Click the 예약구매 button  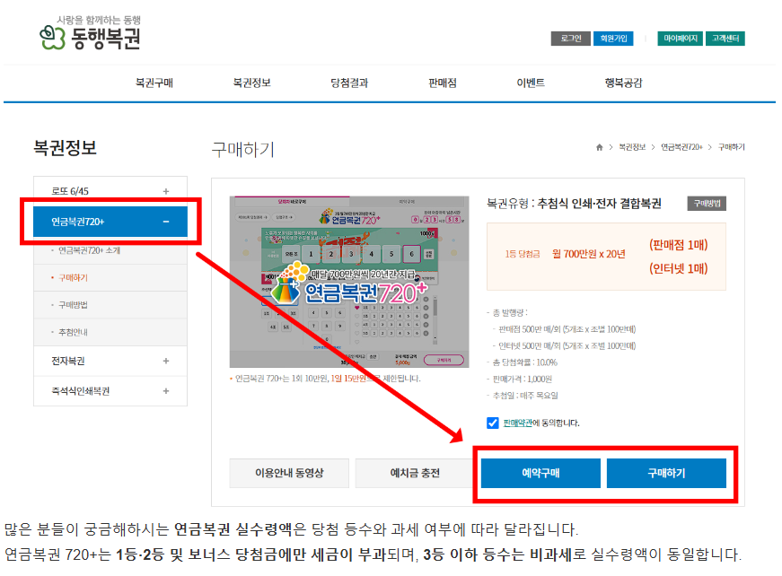[x=540, y=473]
